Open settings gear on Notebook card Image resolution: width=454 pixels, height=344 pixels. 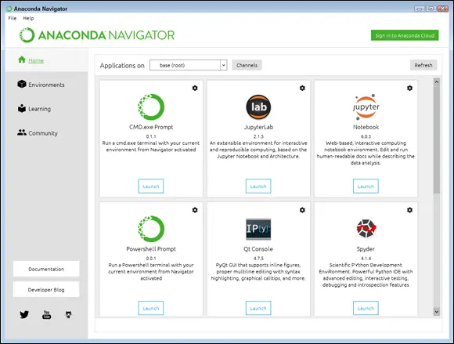tap(409, 88)
